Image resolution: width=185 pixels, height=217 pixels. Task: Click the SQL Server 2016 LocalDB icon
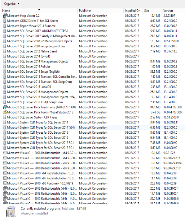pos(5,87)
